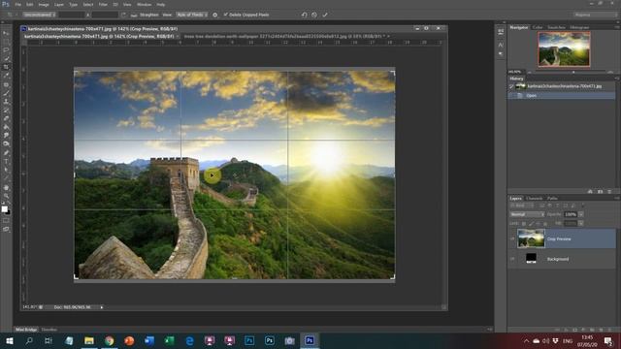Select the Type tool in the toolbox
Screen dimensions: 621x349
6,161
